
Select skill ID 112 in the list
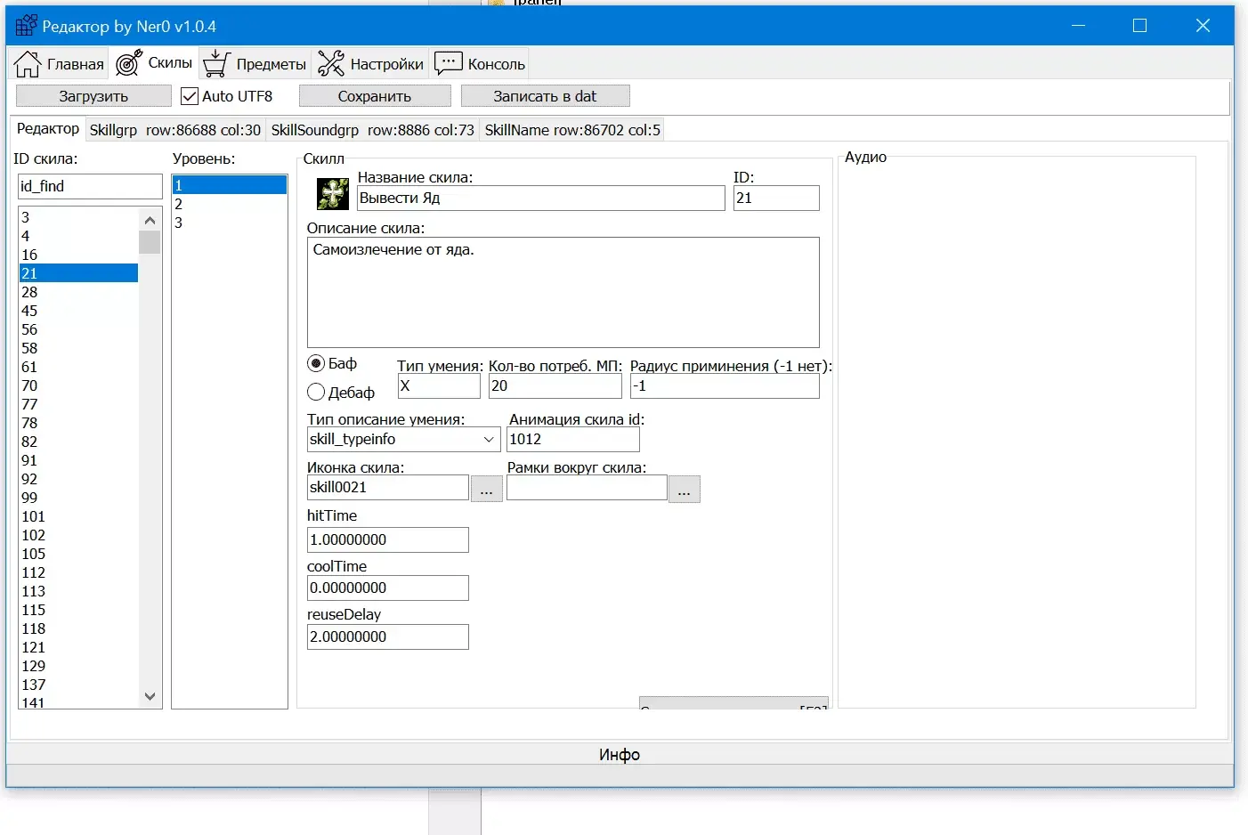[x=78, y=572]
